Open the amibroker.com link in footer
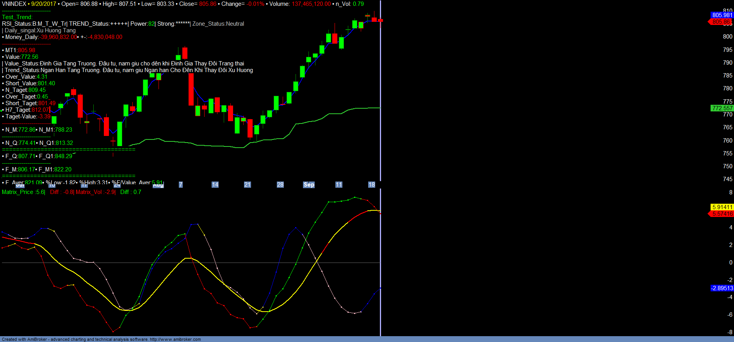This screenshot has height=342, width=734. (175, 339)
